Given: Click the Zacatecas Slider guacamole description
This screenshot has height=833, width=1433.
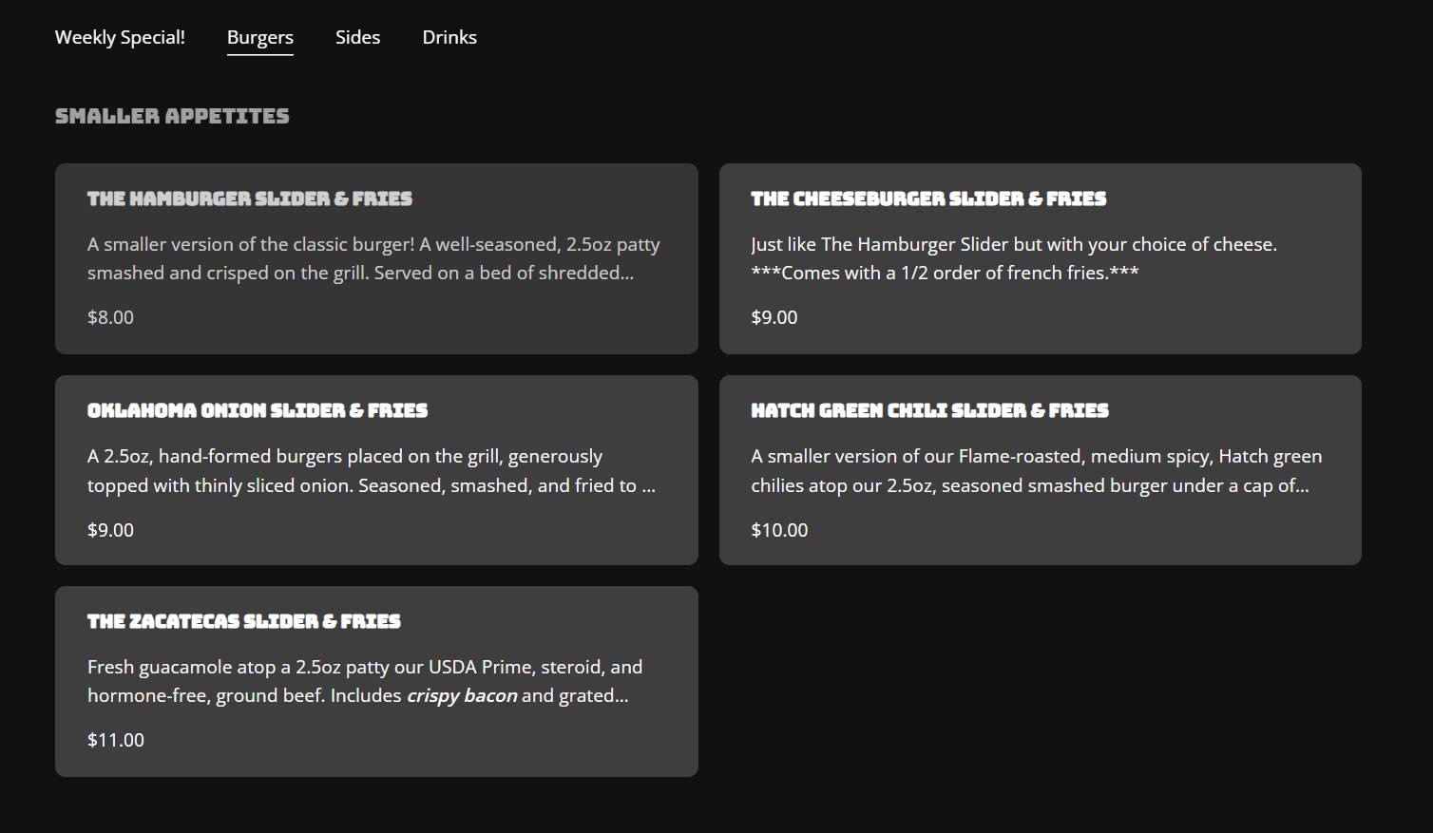Looking at the screenshot, I should 365,681.
